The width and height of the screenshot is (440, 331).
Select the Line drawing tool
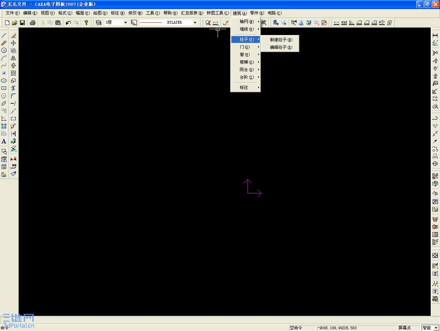[x=4, y=35]
